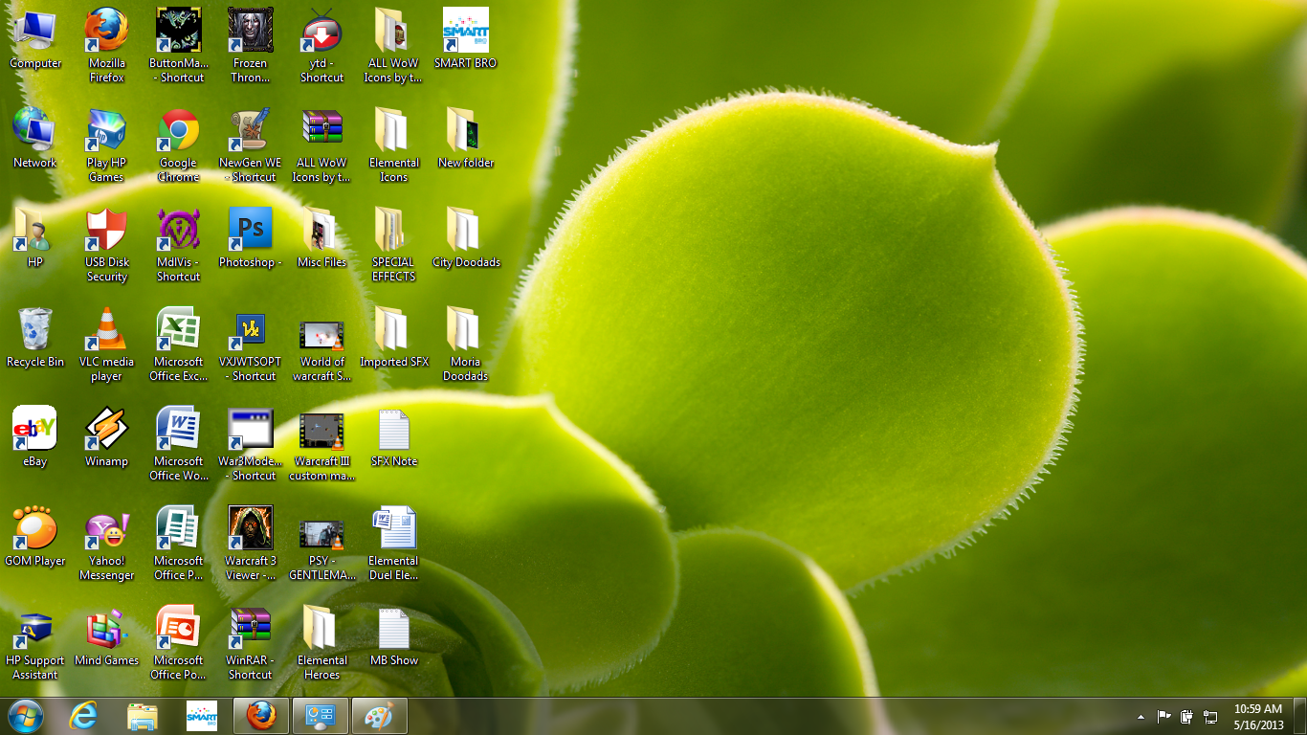Select the Microsoft Office Word shortcut

point(179,443)
